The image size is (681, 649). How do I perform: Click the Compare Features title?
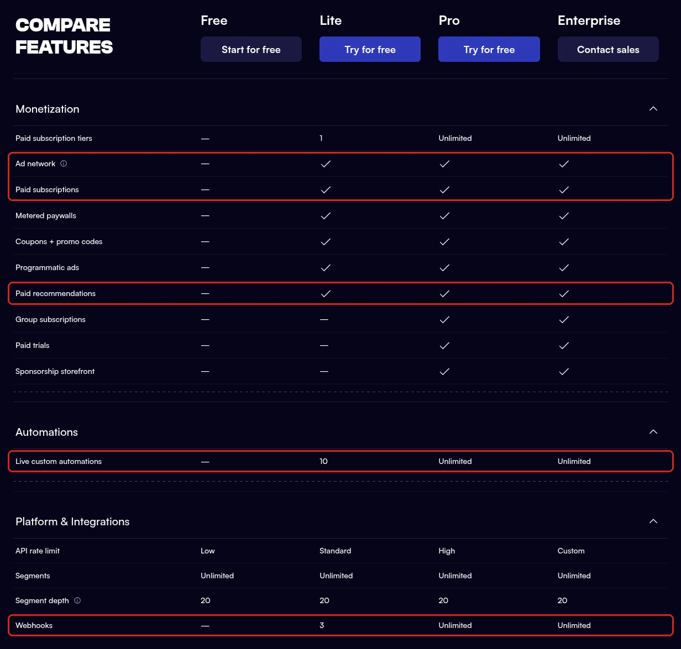click(x=64, y=36)
